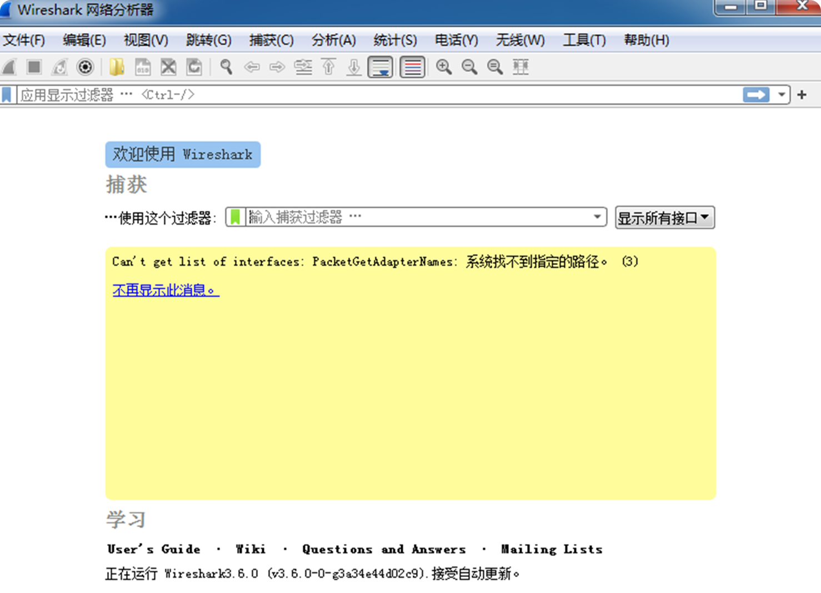This screenshot has height=593, width=821.
Task: Go forward to the next packet arrow
Action: coord(277,67)
